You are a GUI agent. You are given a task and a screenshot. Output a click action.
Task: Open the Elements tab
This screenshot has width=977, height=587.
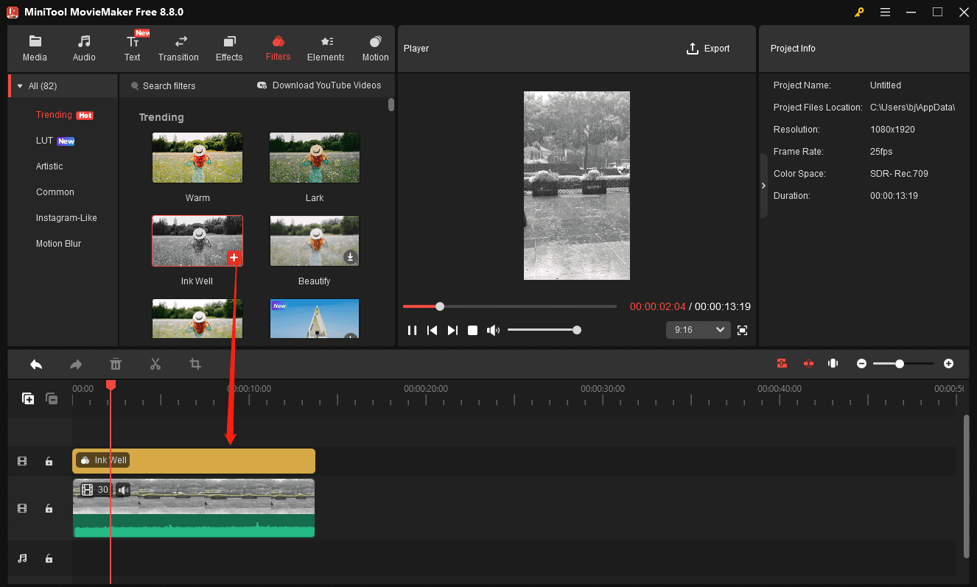point(326,49)
